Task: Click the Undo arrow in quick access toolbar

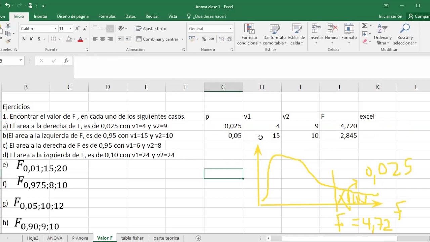Action: 7,5
